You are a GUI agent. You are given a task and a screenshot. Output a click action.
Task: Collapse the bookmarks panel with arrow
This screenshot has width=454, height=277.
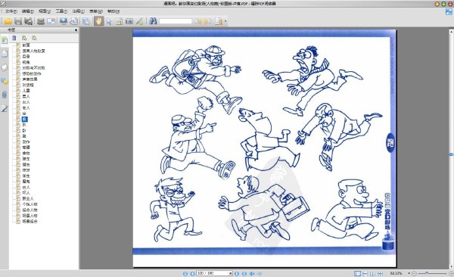[76, 30]
